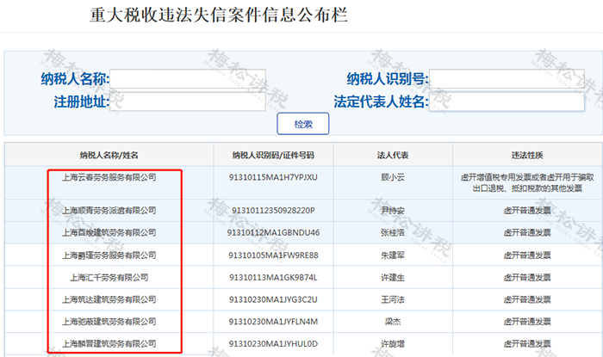Focus the 法定代表人姓名 text box

(507, 102)
